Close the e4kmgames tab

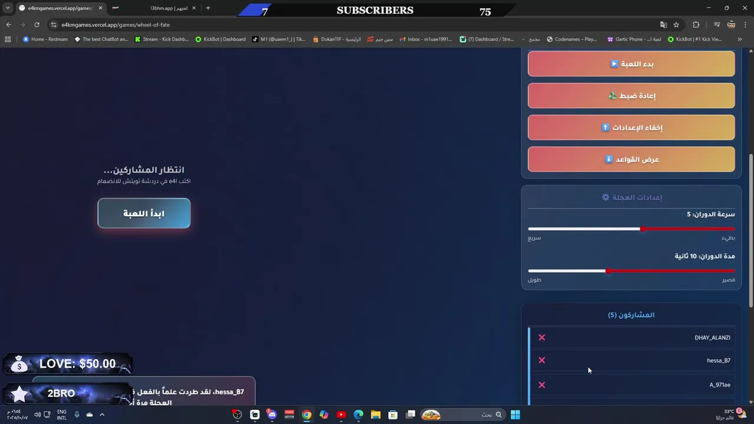point(100,8)
